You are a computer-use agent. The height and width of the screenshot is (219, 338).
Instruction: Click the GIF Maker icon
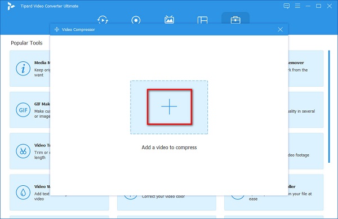tap(23, 110)
